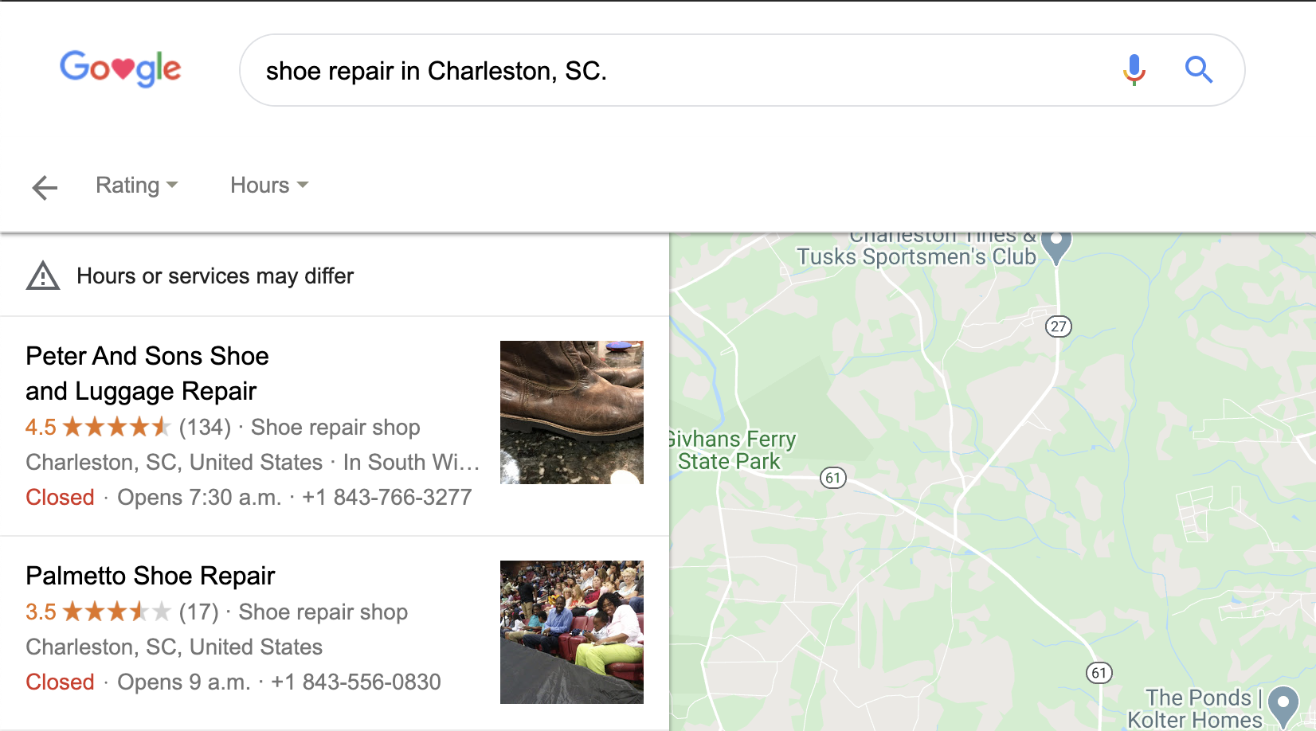1316x731 pixels.
Task: Click Hours or services may differ notice
Action: click(215, 276)
